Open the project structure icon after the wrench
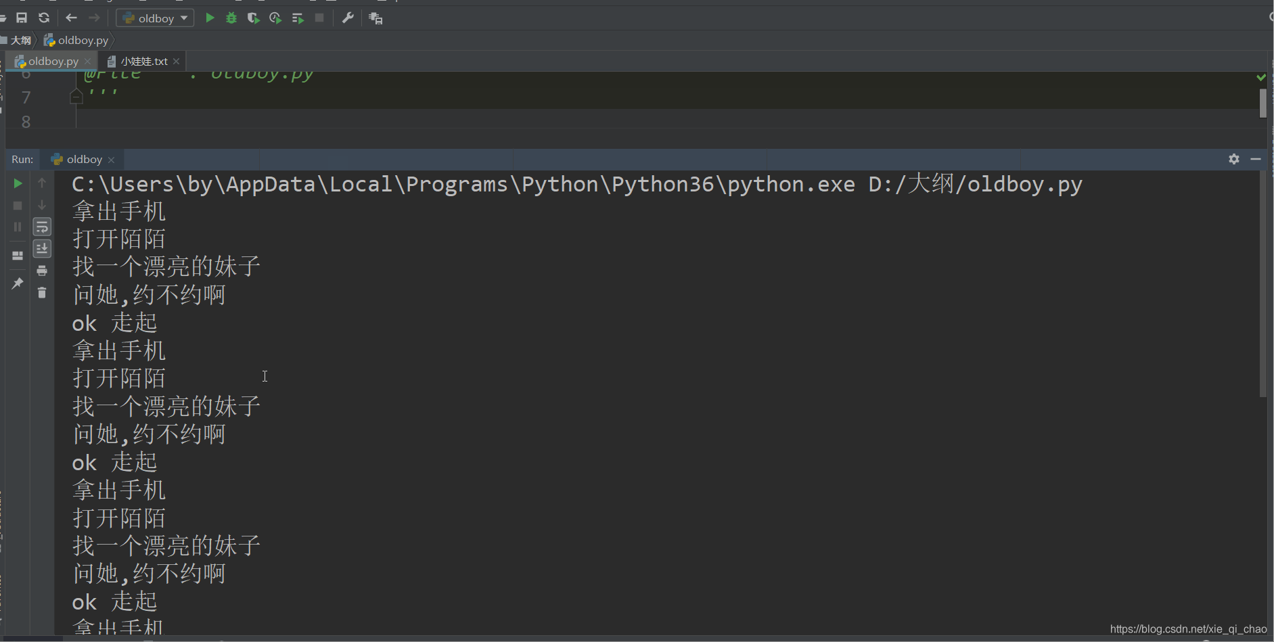 (x=376, y=18)
